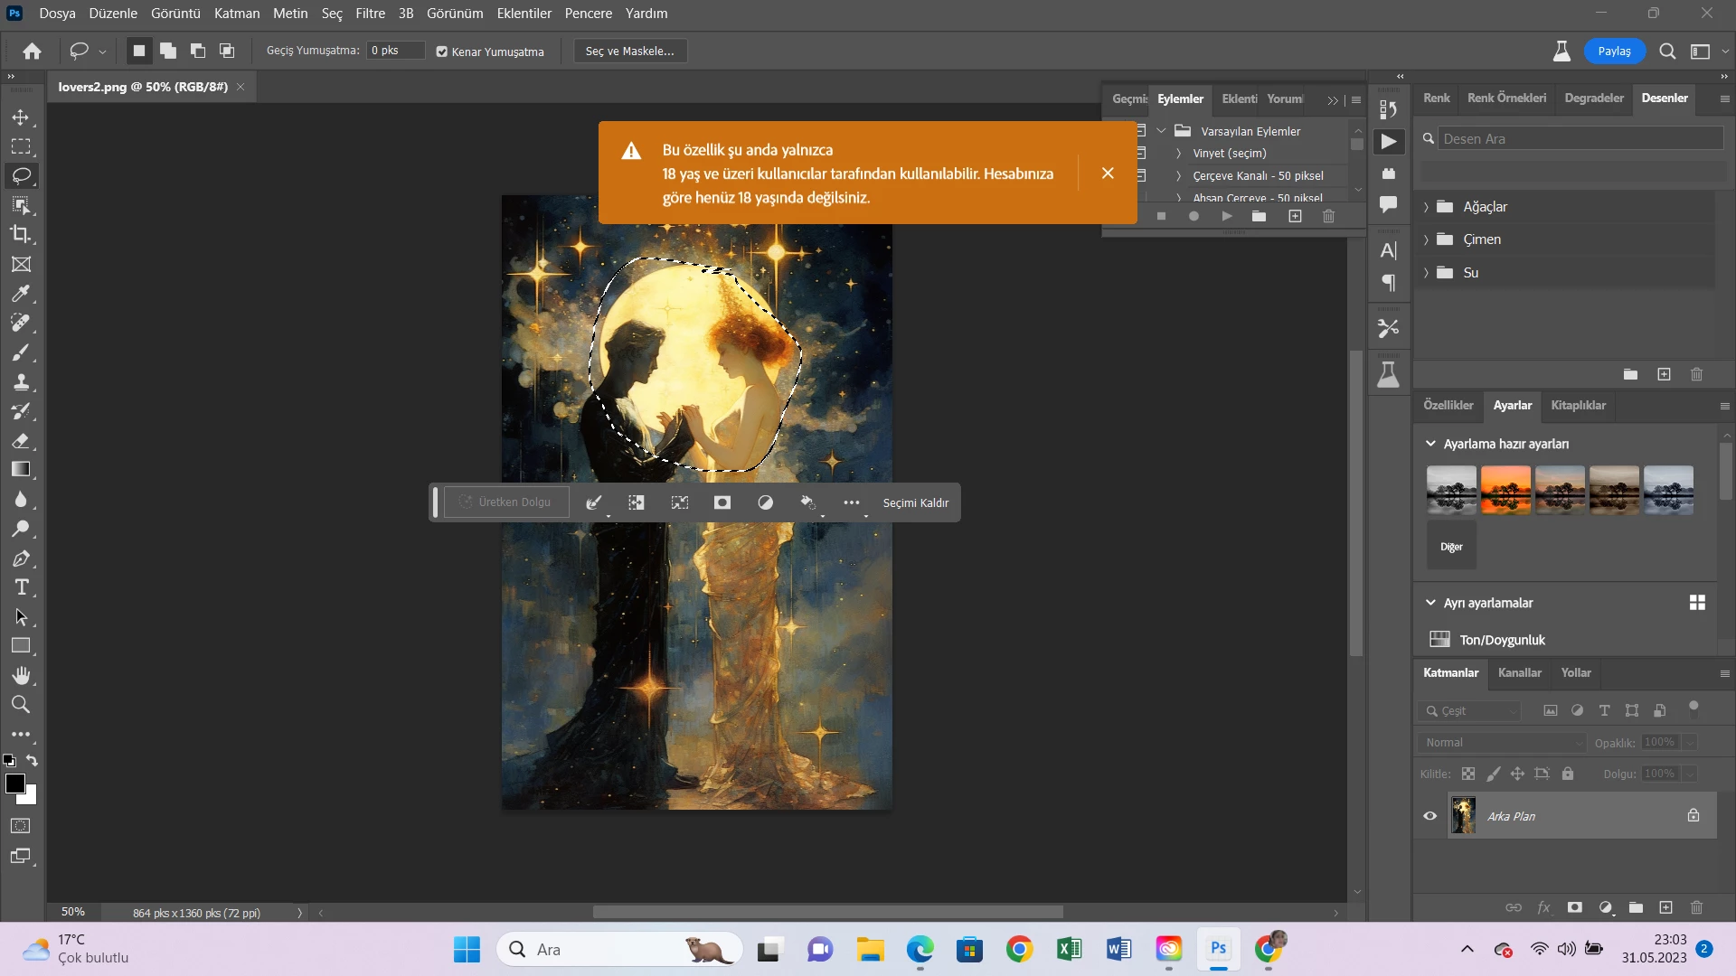1736x976 pixels.
Task: Select the Hand tool
Action: [21, 675]
